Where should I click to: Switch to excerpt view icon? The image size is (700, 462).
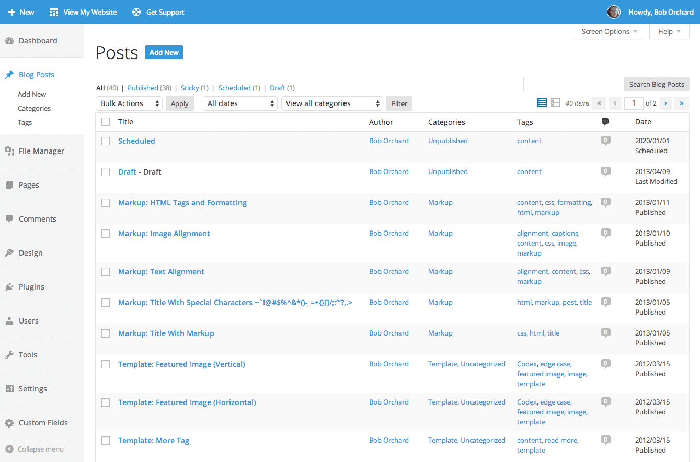click(556, 103)
